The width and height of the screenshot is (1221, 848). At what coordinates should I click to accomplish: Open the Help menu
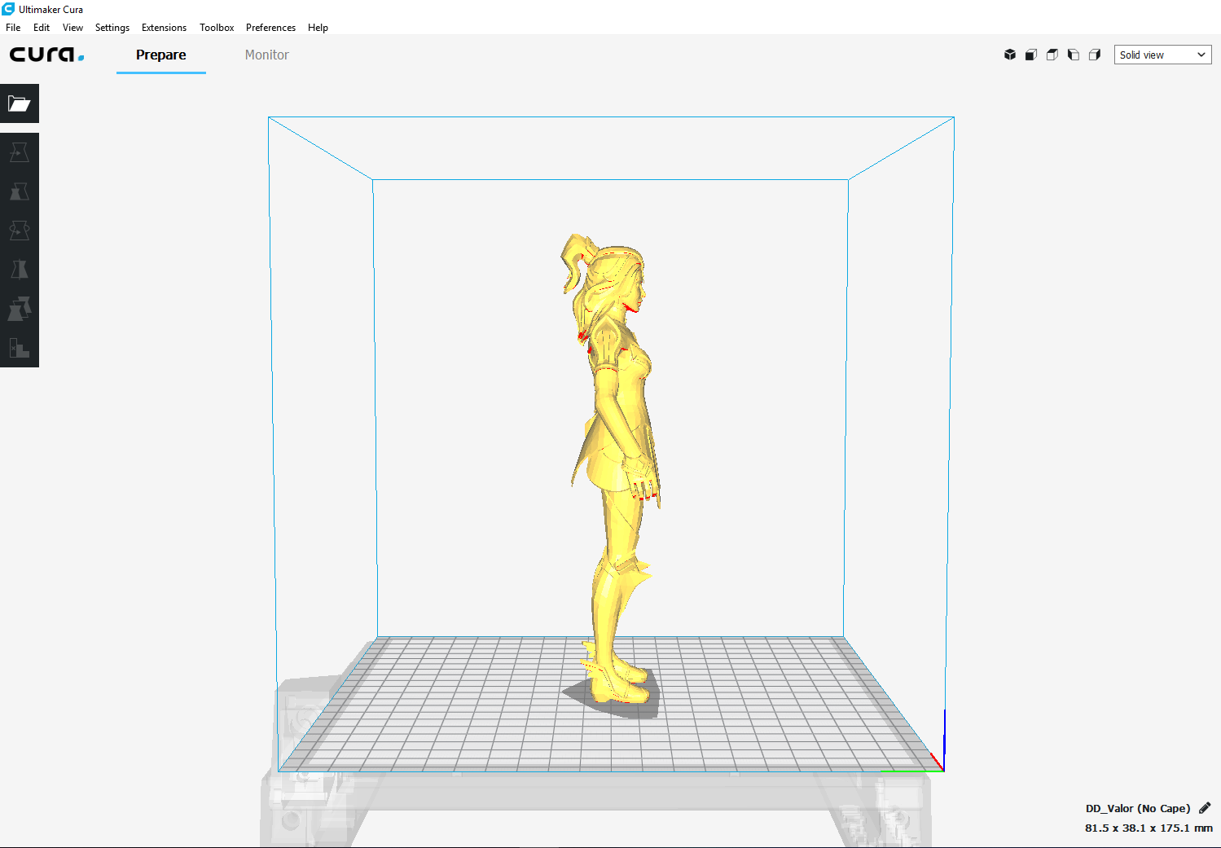point(318,28)
